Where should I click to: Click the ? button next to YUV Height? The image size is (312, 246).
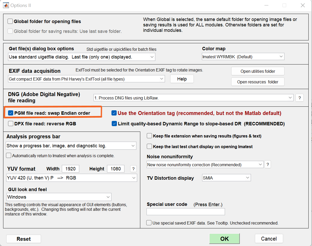point(133,169)
